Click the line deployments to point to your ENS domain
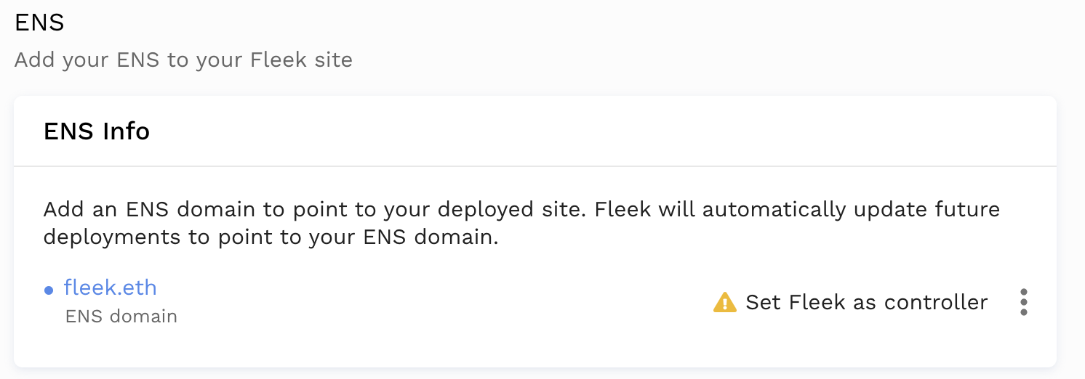This screenshot has width=1085, height=379. tap(271, 237)
